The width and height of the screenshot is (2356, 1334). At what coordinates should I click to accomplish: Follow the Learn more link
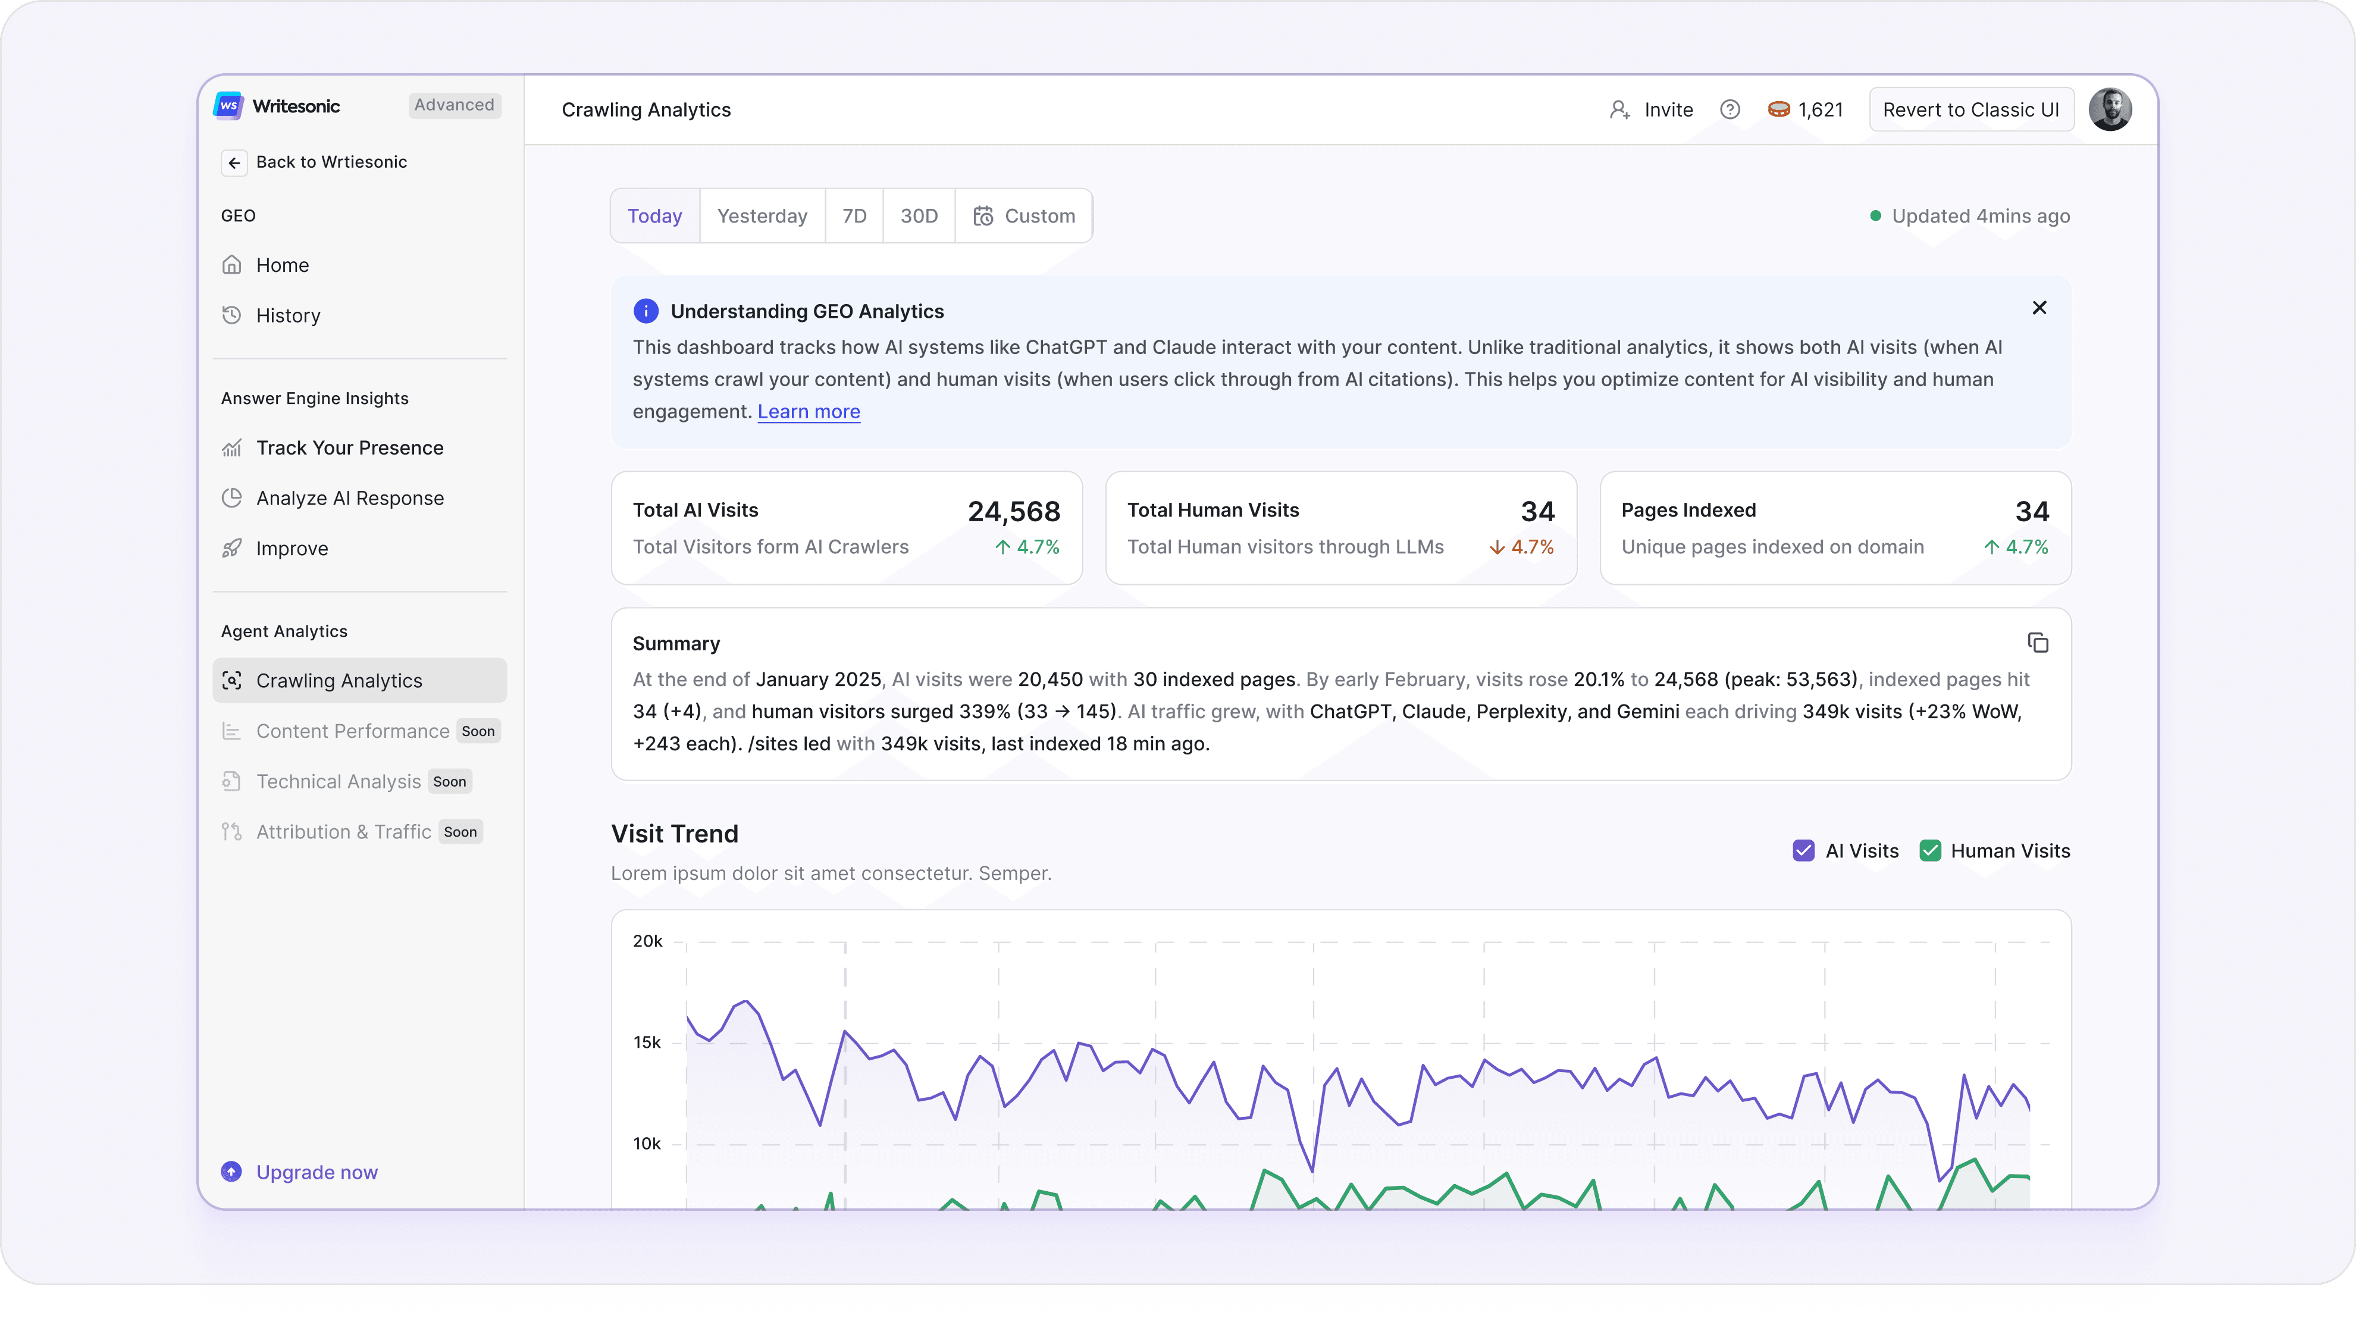[x=808, y=411]
